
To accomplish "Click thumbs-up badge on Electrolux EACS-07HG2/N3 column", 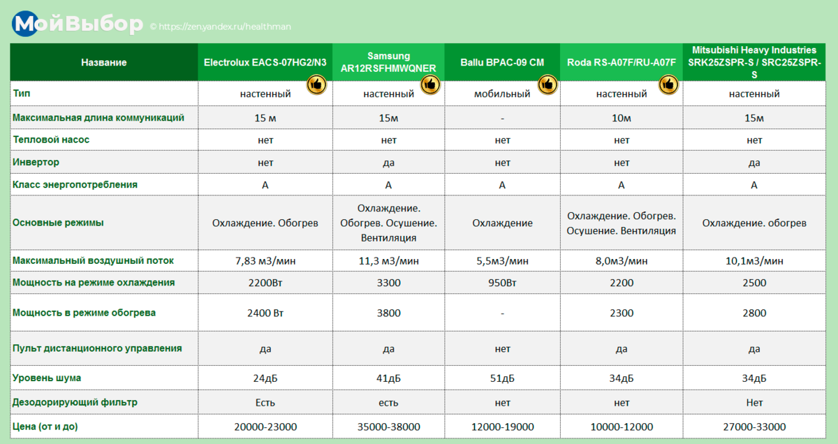I will point(317,84).
